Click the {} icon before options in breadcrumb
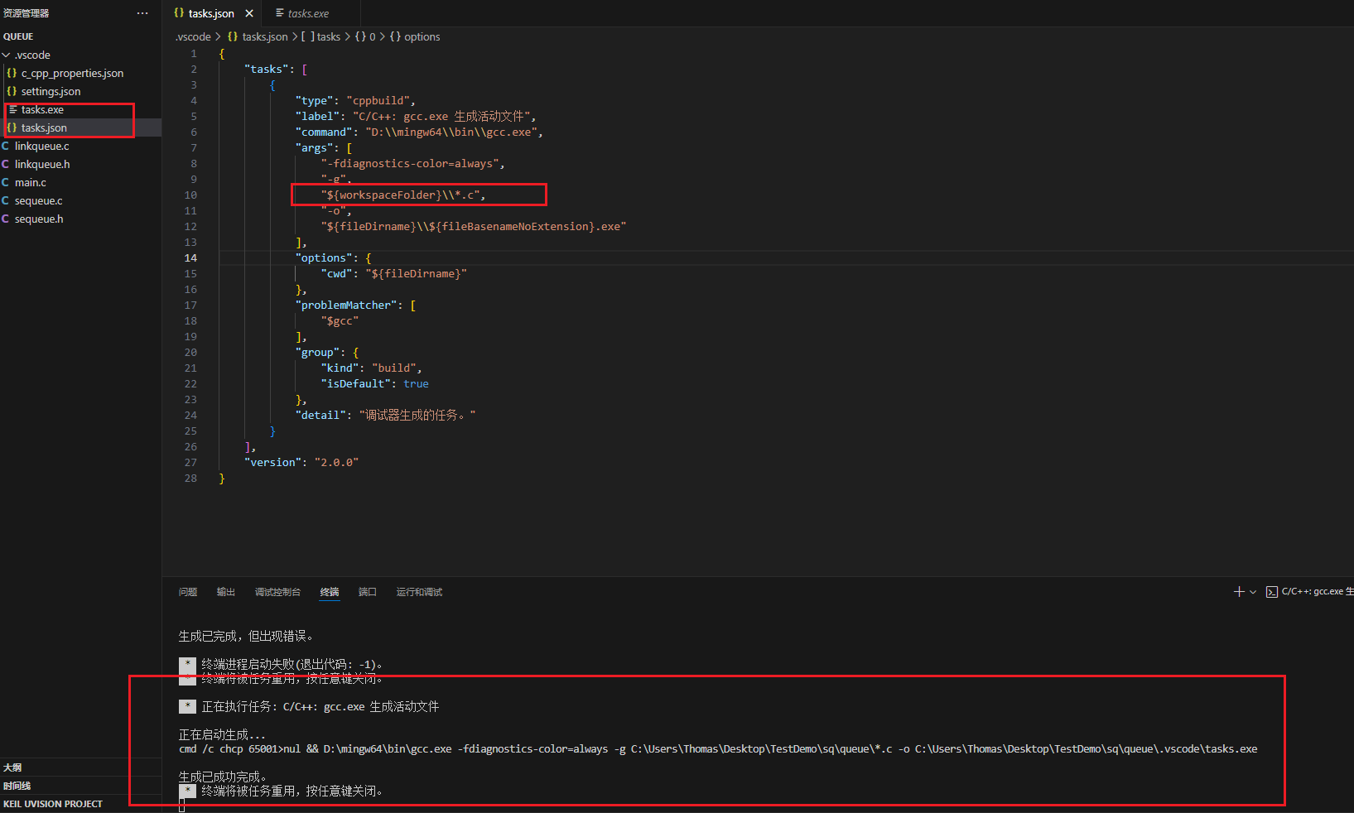Screen dimensions: 1354x813 point(395,36)
